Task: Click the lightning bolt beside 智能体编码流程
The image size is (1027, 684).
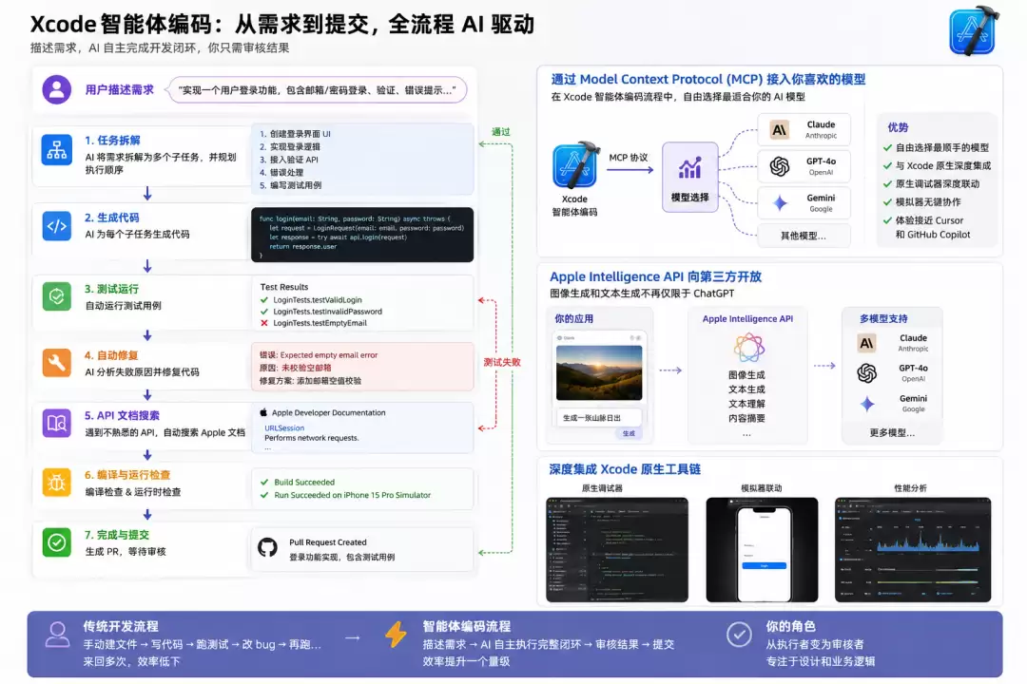Action: point(396,635)
